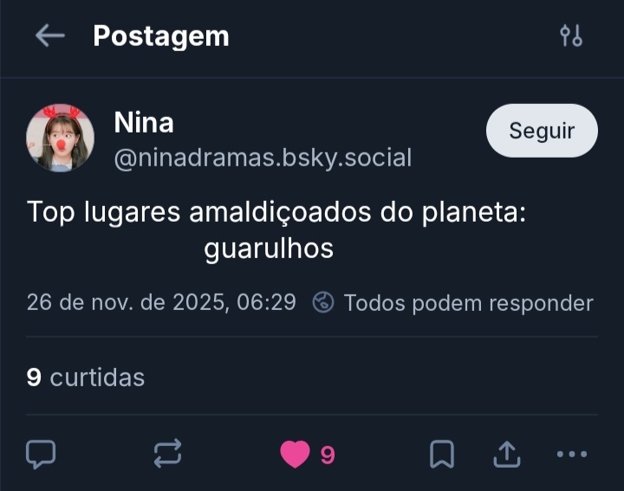Click the 'Postagem' header title

161,36
